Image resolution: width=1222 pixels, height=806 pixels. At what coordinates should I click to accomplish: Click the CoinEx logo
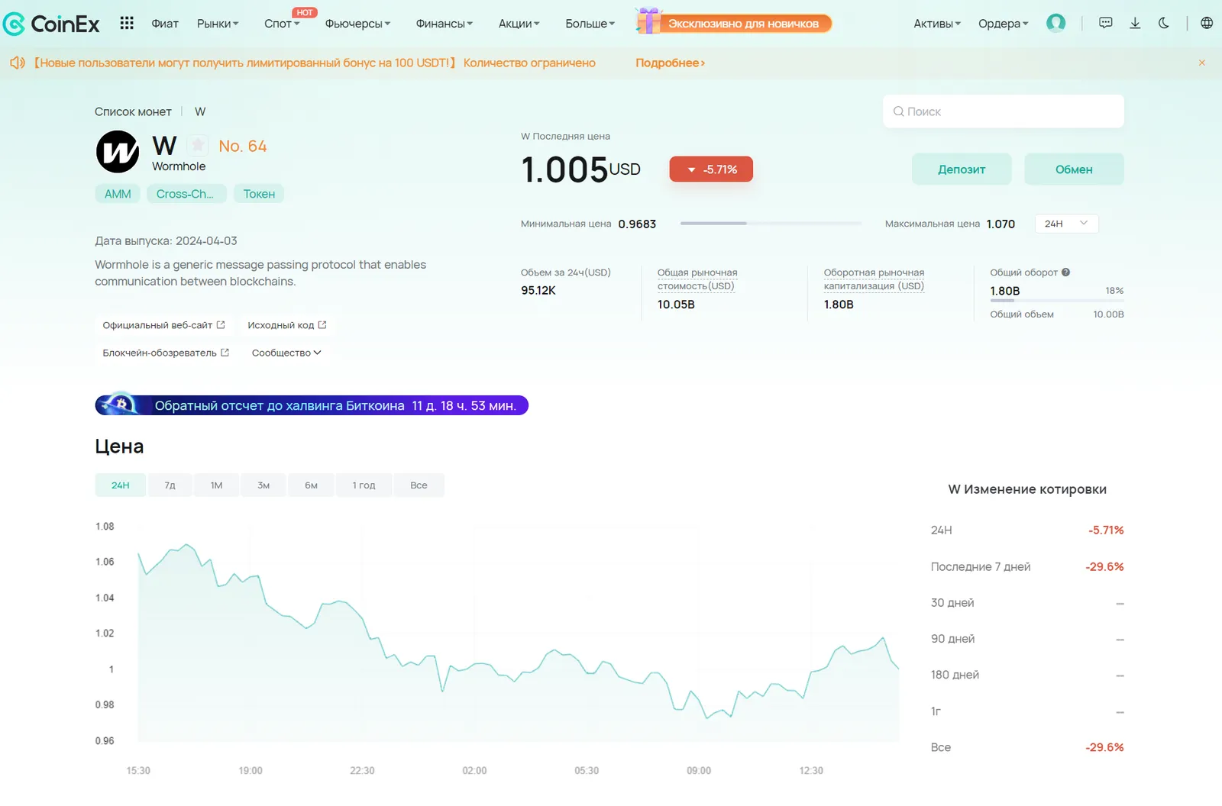coord(51,24)
